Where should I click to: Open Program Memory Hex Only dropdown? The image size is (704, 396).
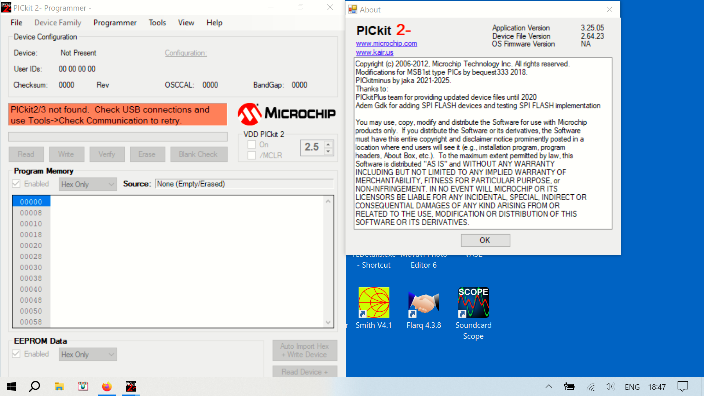tap(88, 184)
